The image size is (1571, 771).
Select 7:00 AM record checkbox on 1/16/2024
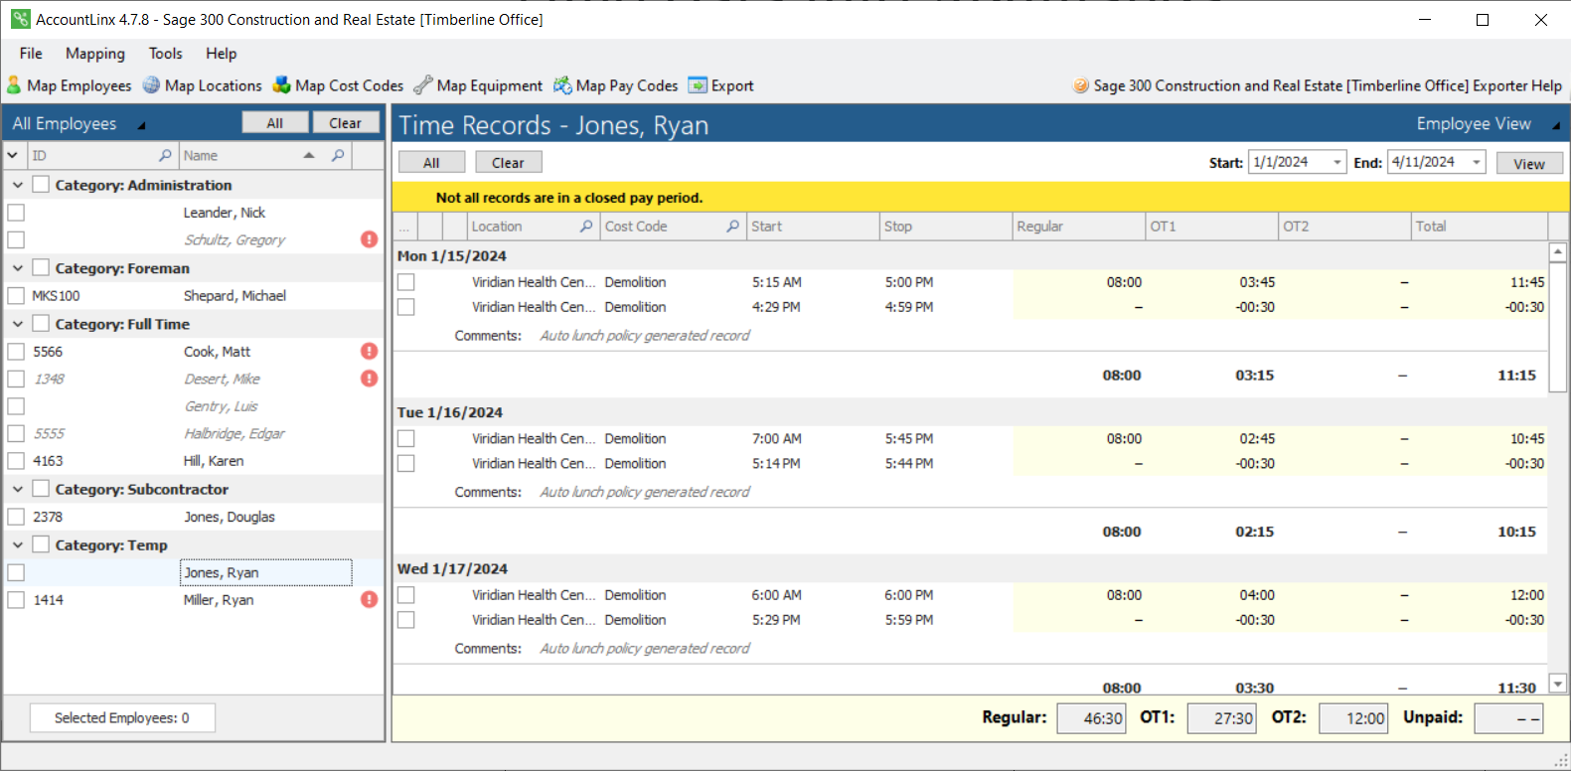tap(405, 438)
